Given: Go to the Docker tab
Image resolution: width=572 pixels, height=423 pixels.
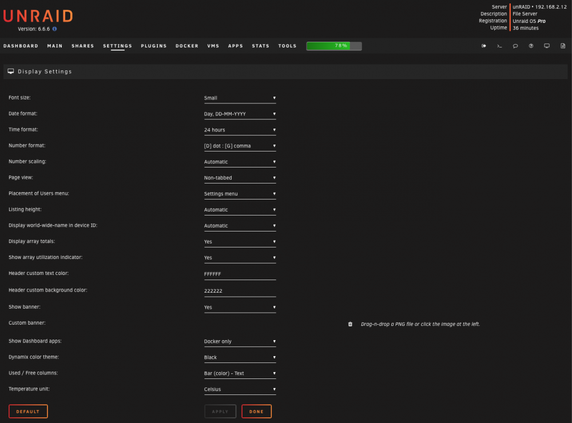Looking at the screenshot, I should point(187,46).
